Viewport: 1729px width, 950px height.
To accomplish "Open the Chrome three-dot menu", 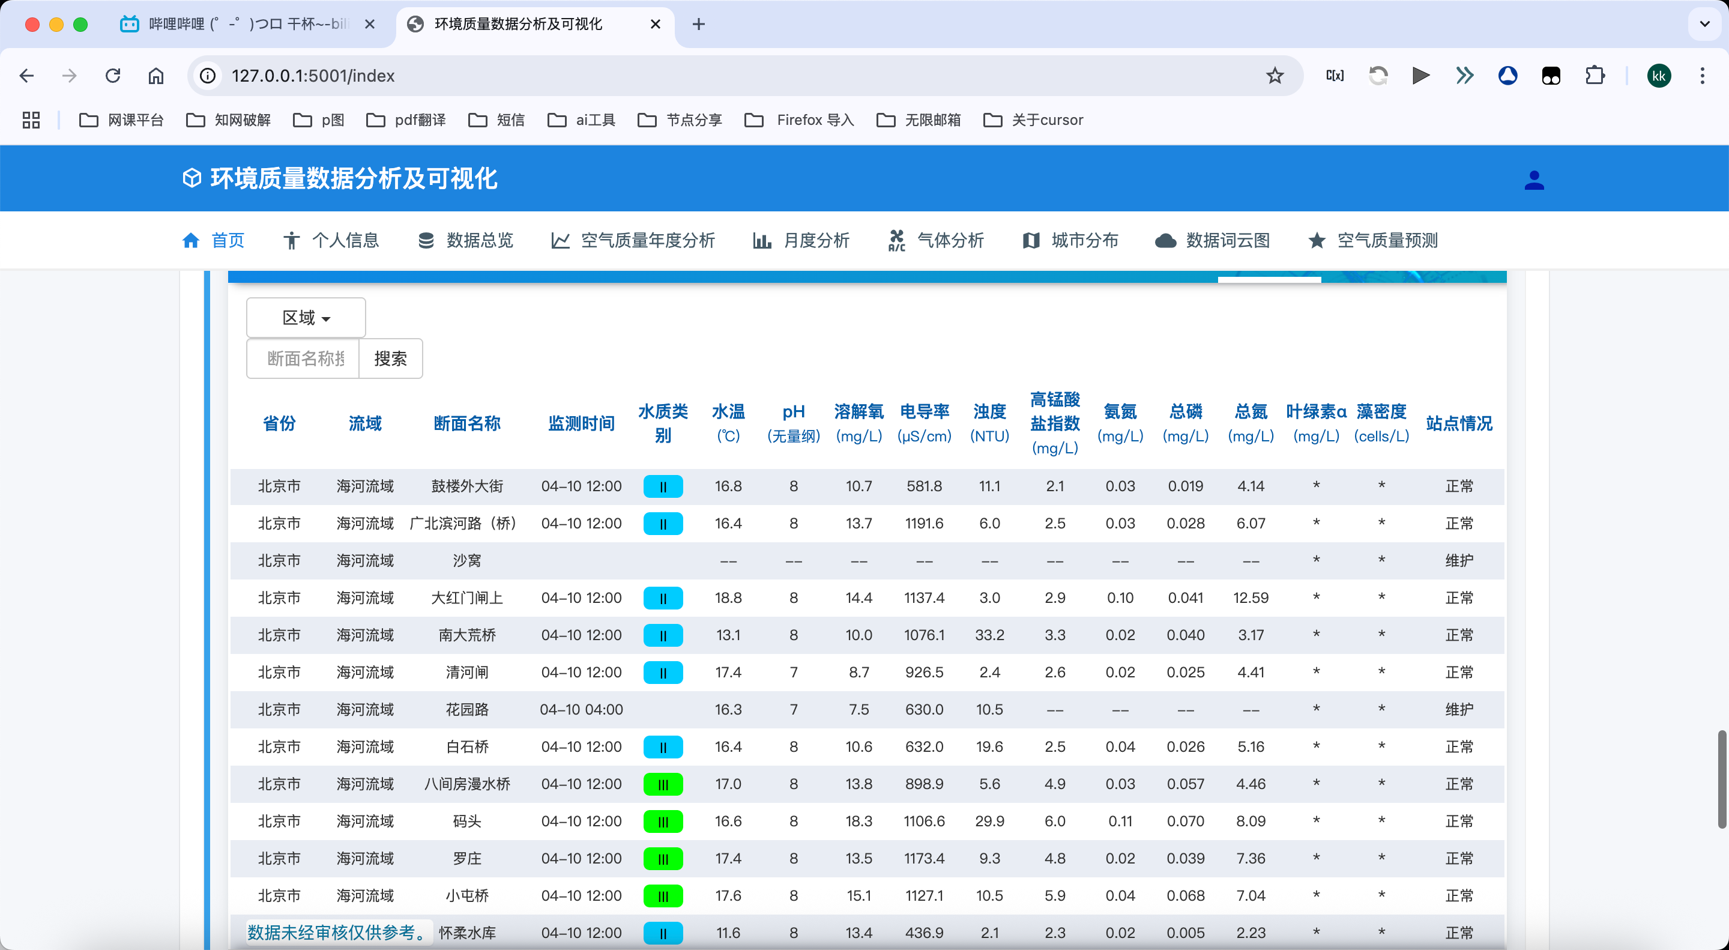I will click(x=1702, y=76).
